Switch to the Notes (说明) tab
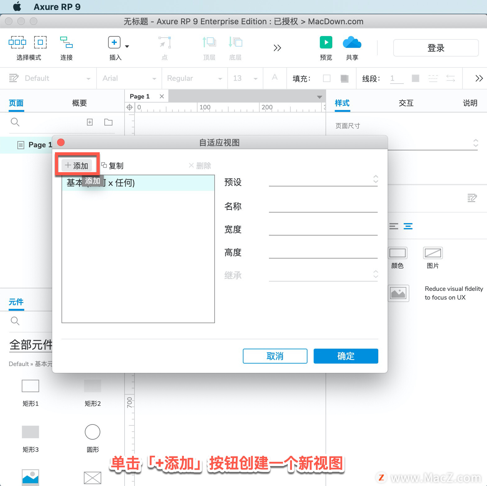Image resolution: width=487 pixels, height=486 pixels. pos(470,103)
